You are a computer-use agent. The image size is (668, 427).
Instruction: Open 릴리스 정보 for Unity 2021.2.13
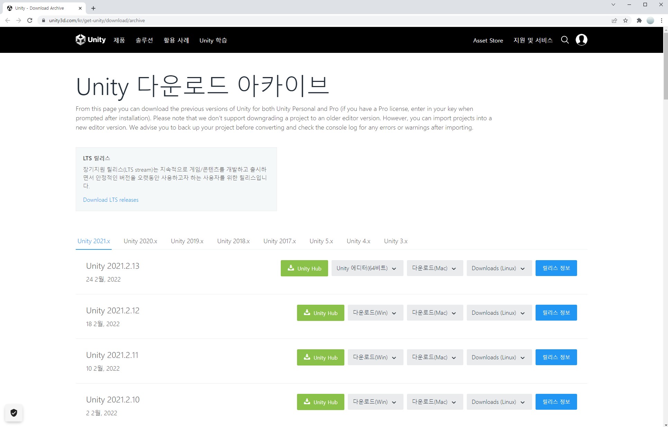[556, 268]
